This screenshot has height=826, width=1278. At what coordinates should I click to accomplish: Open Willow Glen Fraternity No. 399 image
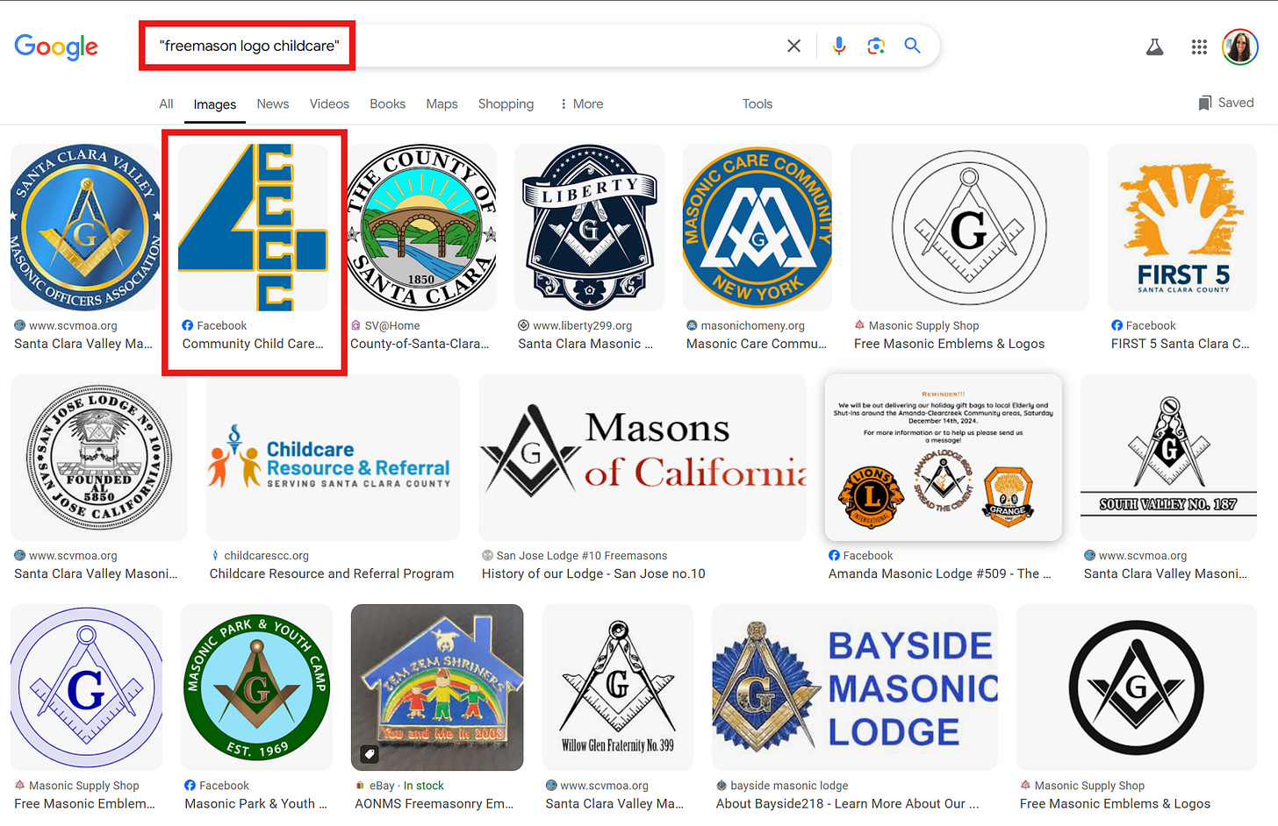[618, 687]
